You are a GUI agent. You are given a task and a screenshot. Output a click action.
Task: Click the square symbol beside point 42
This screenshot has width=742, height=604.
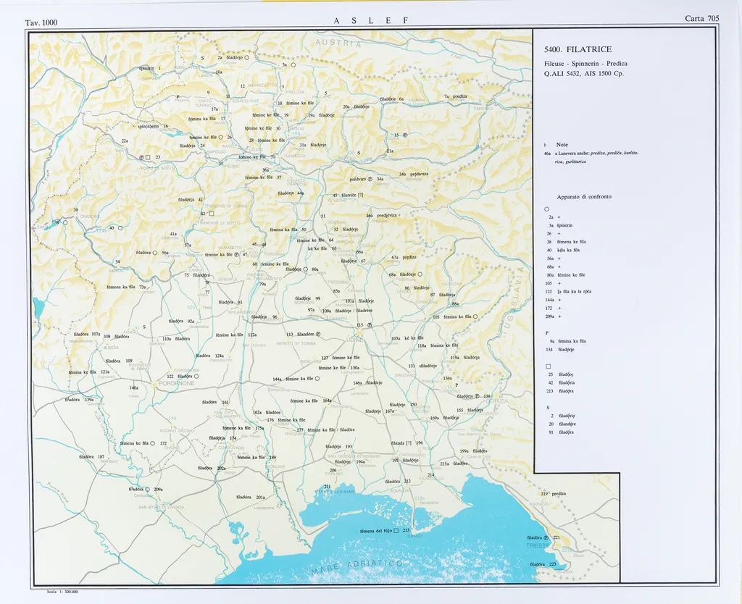click(x=212, y=213)
